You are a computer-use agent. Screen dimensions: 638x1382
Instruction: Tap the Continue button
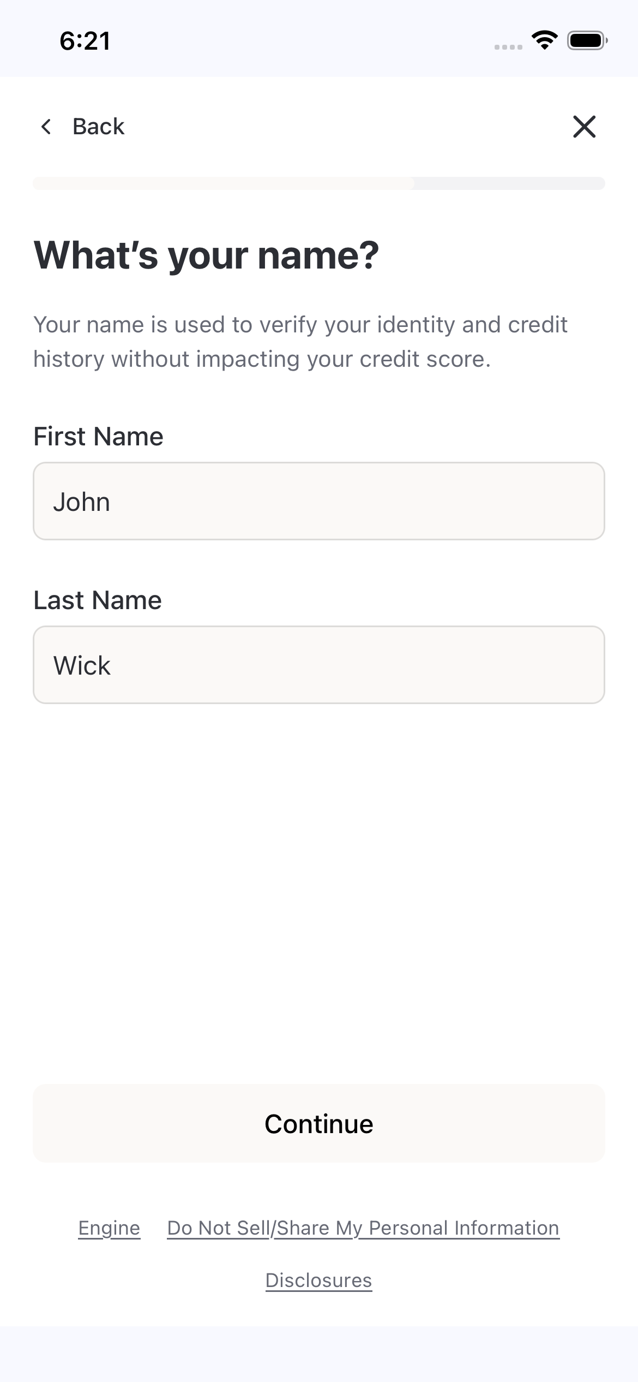coord(319,1123)
